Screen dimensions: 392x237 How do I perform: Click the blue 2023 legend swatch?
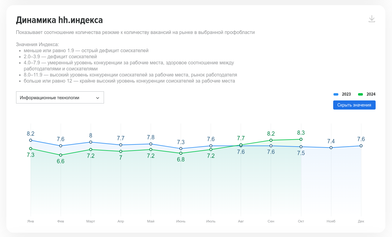336,94
